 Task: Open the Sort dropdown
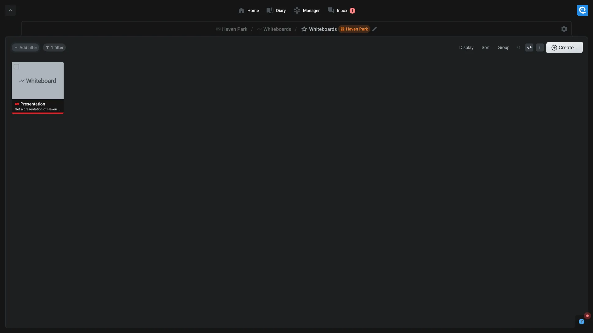pos(485,47)
